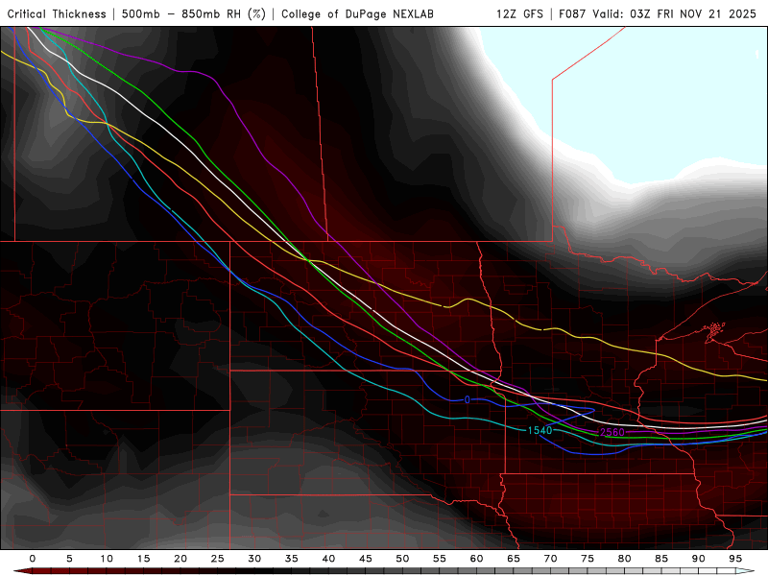
Task: Select colorbar tick label '75'
Action: coord(588,559)
